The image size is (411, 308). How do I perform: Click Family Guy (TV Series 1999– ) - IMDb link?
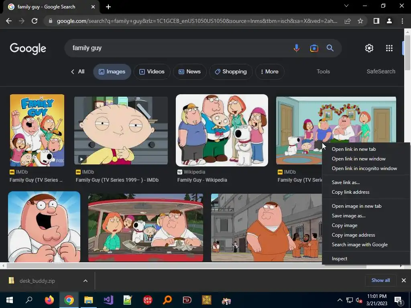pyautogui.click(x=117, y=180)
